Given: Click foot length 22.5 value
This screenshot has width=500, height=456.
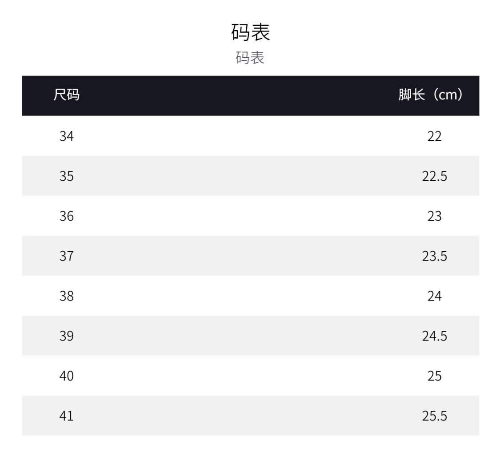Looking at the screenshot, I should [434, 176].
